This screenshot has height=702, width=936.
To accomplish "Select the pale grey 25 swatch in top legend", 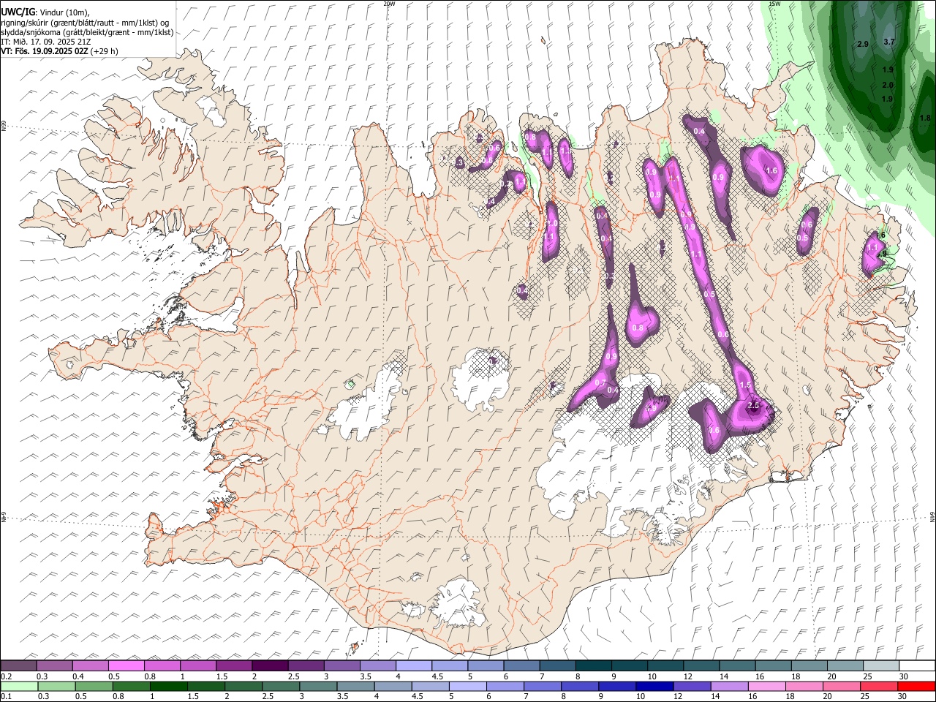I will [x=881, y=665].
